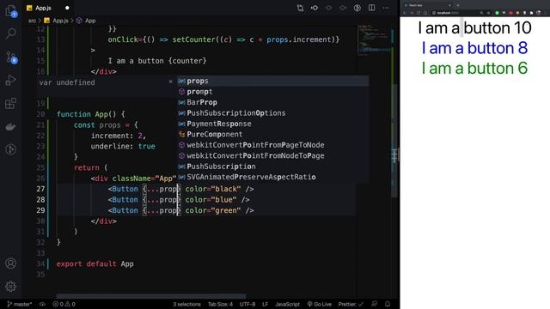Click the LF line ending indicator
Screen dimensions: 550x309
click(x=266, y=304)
